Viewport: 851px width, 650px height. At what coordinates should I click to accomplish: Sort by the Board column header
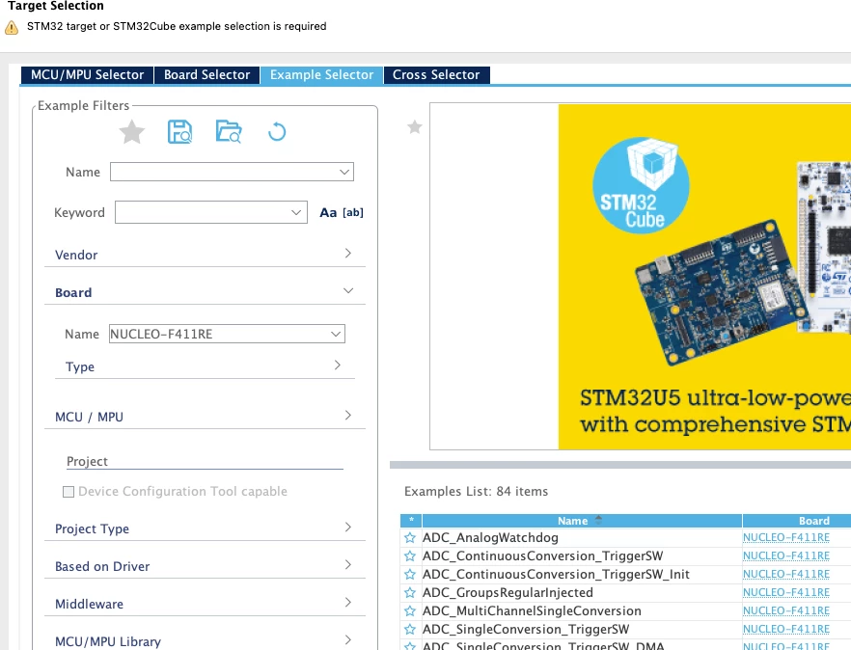tap(797, 521)
